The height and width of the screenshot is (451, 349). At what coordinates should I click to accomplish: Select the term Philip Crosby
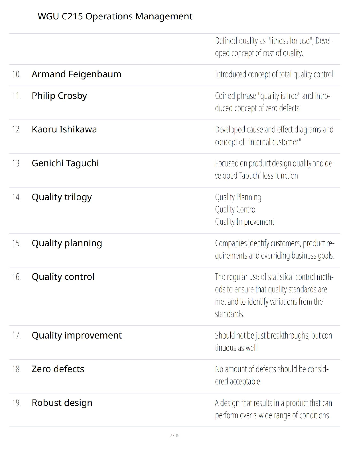click(x=59, y=96)
